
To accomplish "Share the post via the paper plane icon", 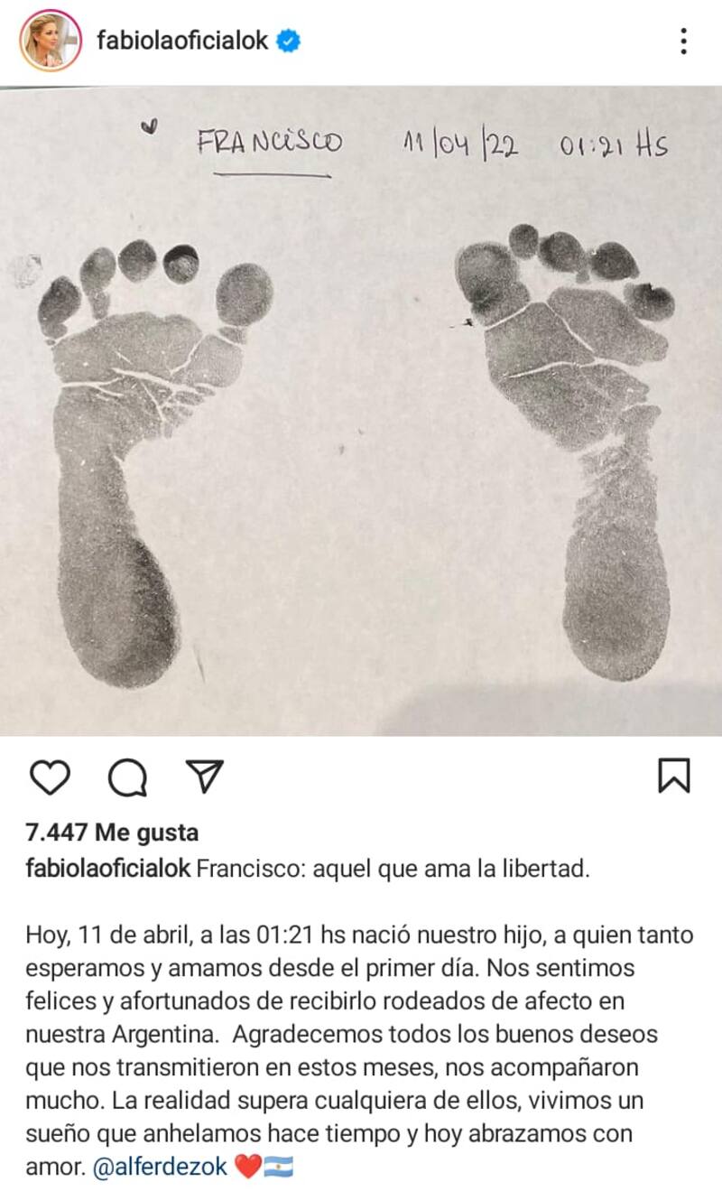I will (204, 777).
